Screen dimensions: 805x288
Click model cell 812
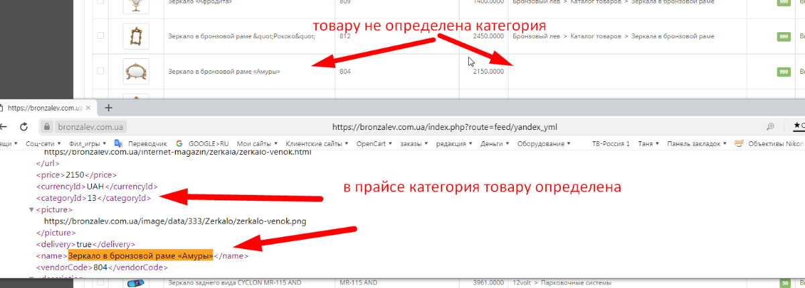click(345, 35)
